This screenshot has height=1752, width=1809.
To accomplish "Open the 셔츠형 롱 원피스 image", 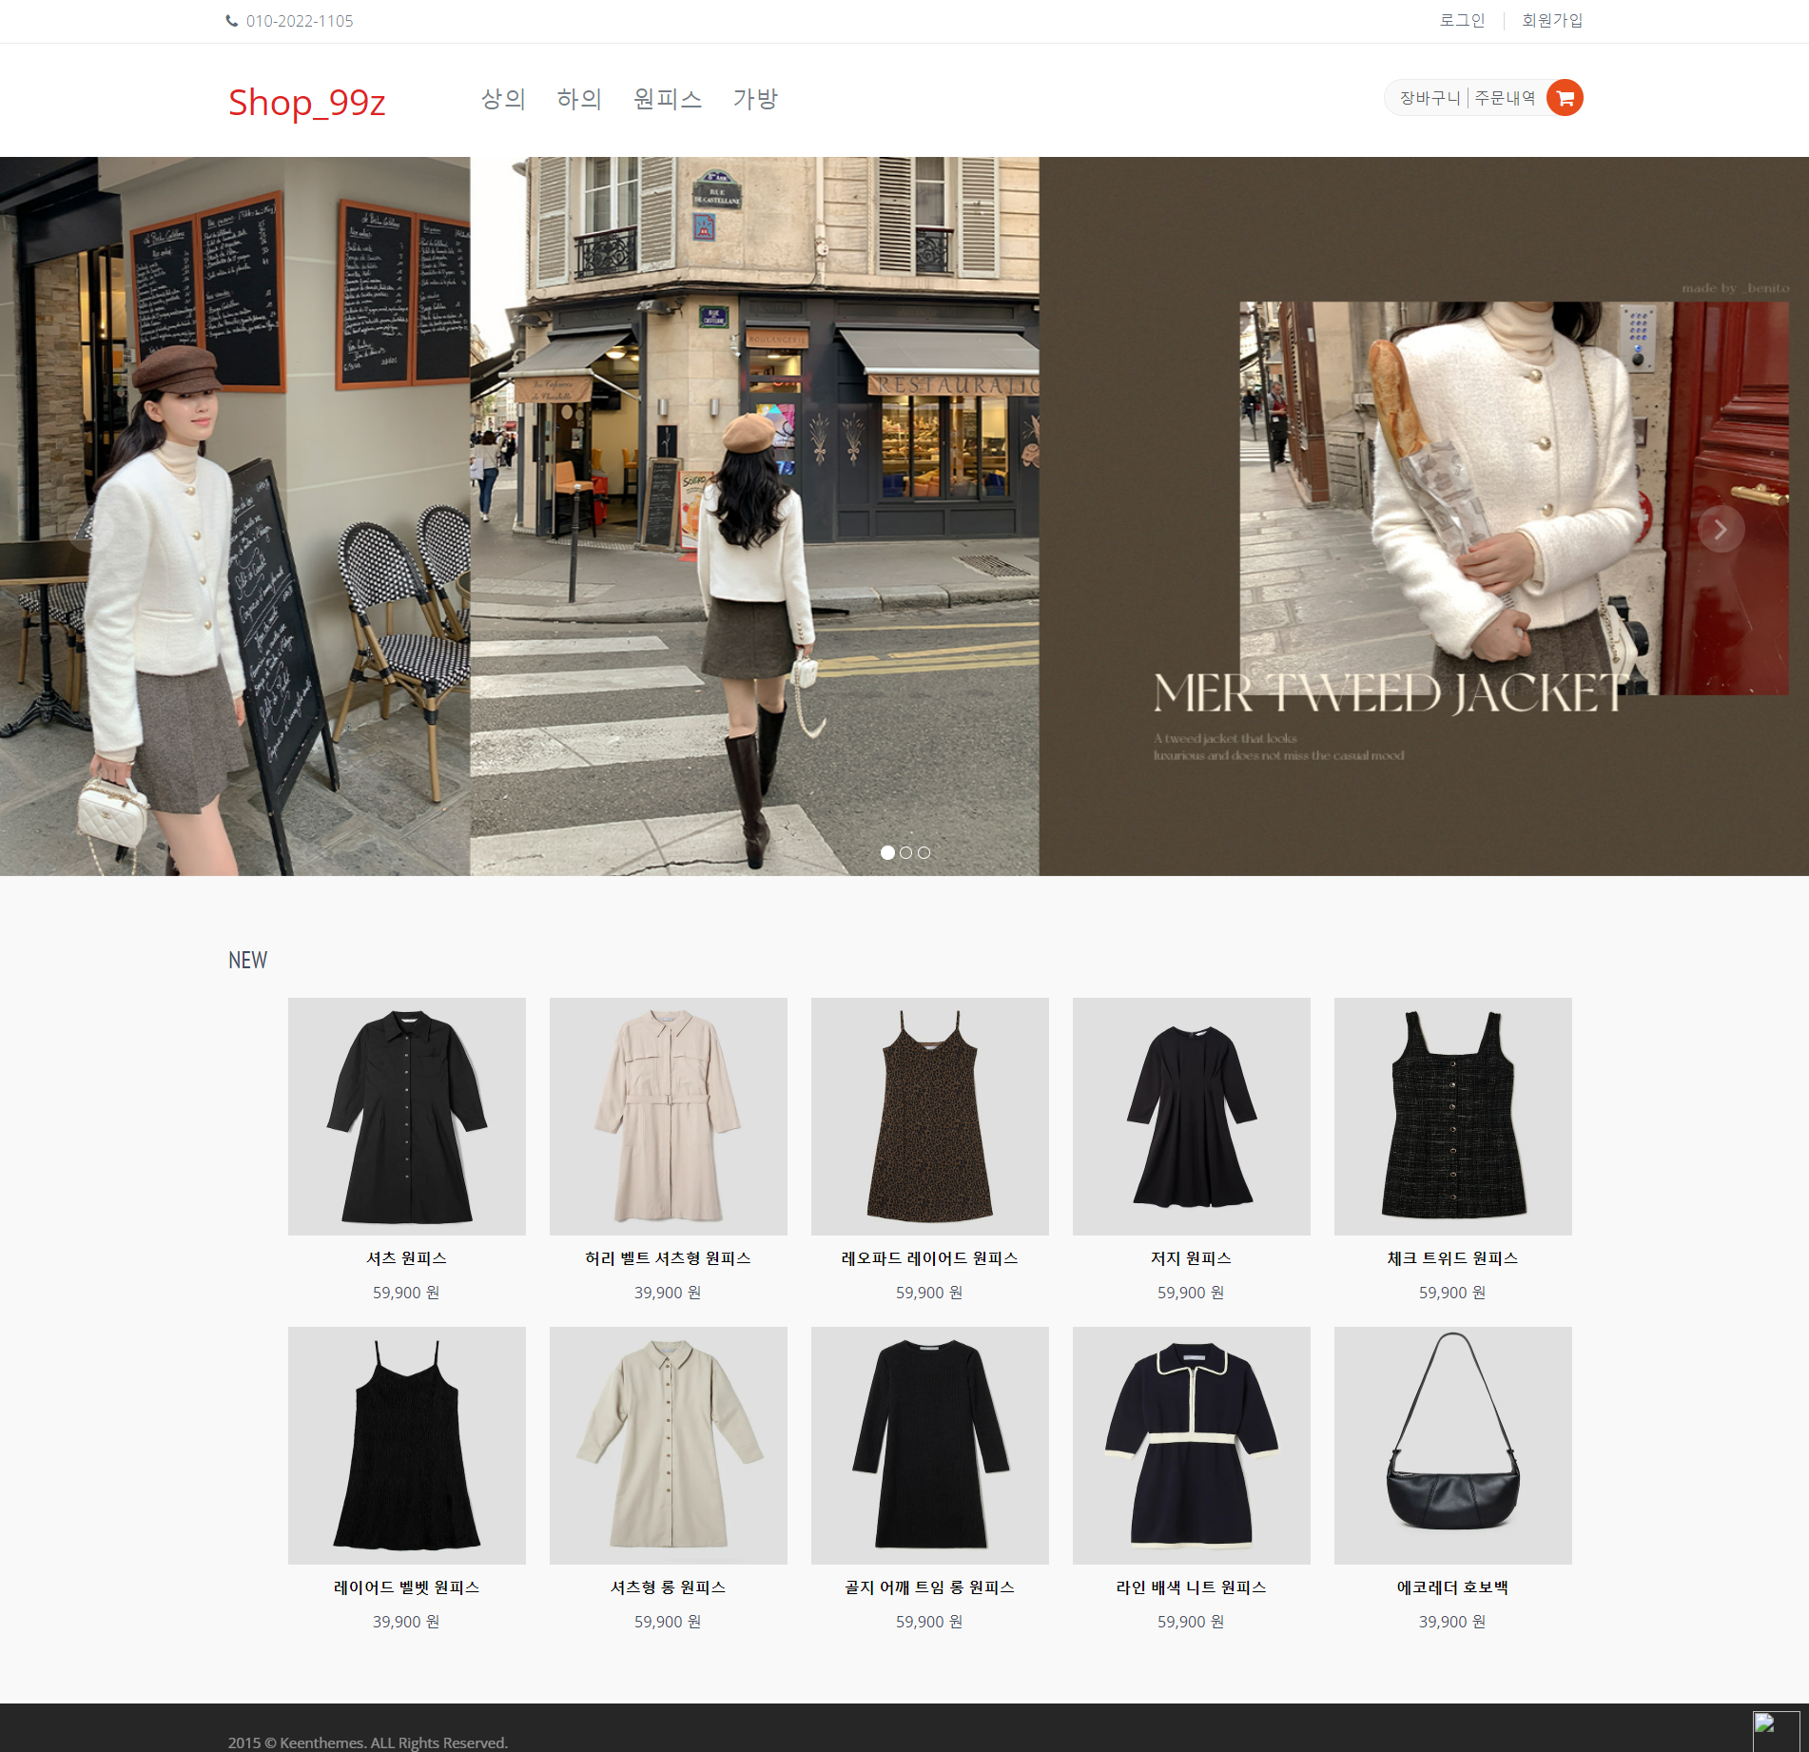I will 669,1446.
